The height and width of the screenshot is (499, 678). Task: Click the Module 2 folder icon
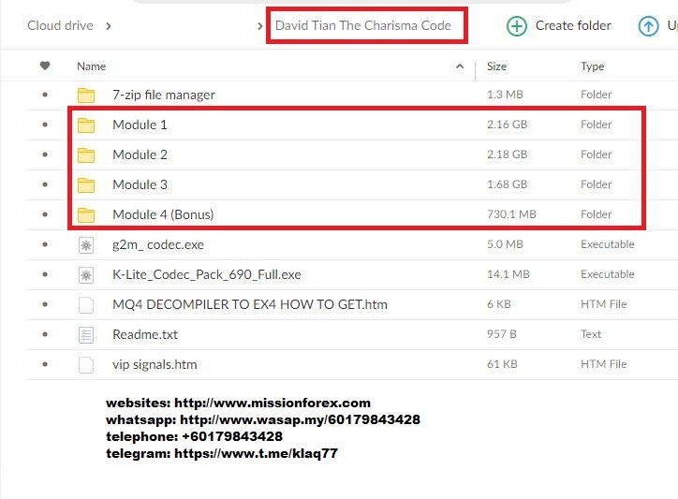86,154
